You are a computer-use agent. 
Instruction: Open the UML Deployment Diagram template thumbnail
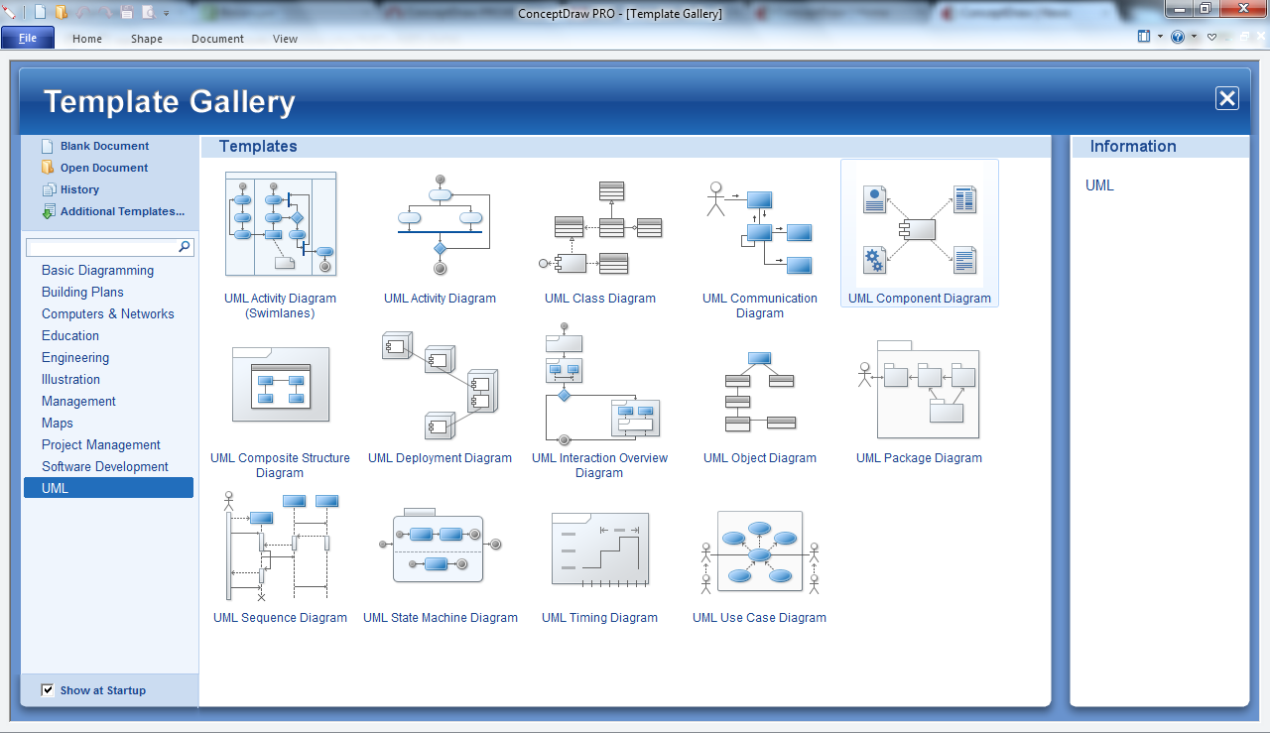click(x=441, y=387)
